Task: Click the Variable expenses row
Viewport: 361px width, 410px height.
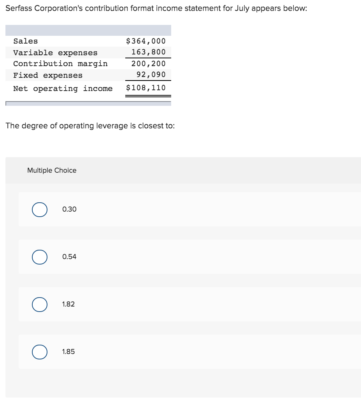Action: [55, 53]
